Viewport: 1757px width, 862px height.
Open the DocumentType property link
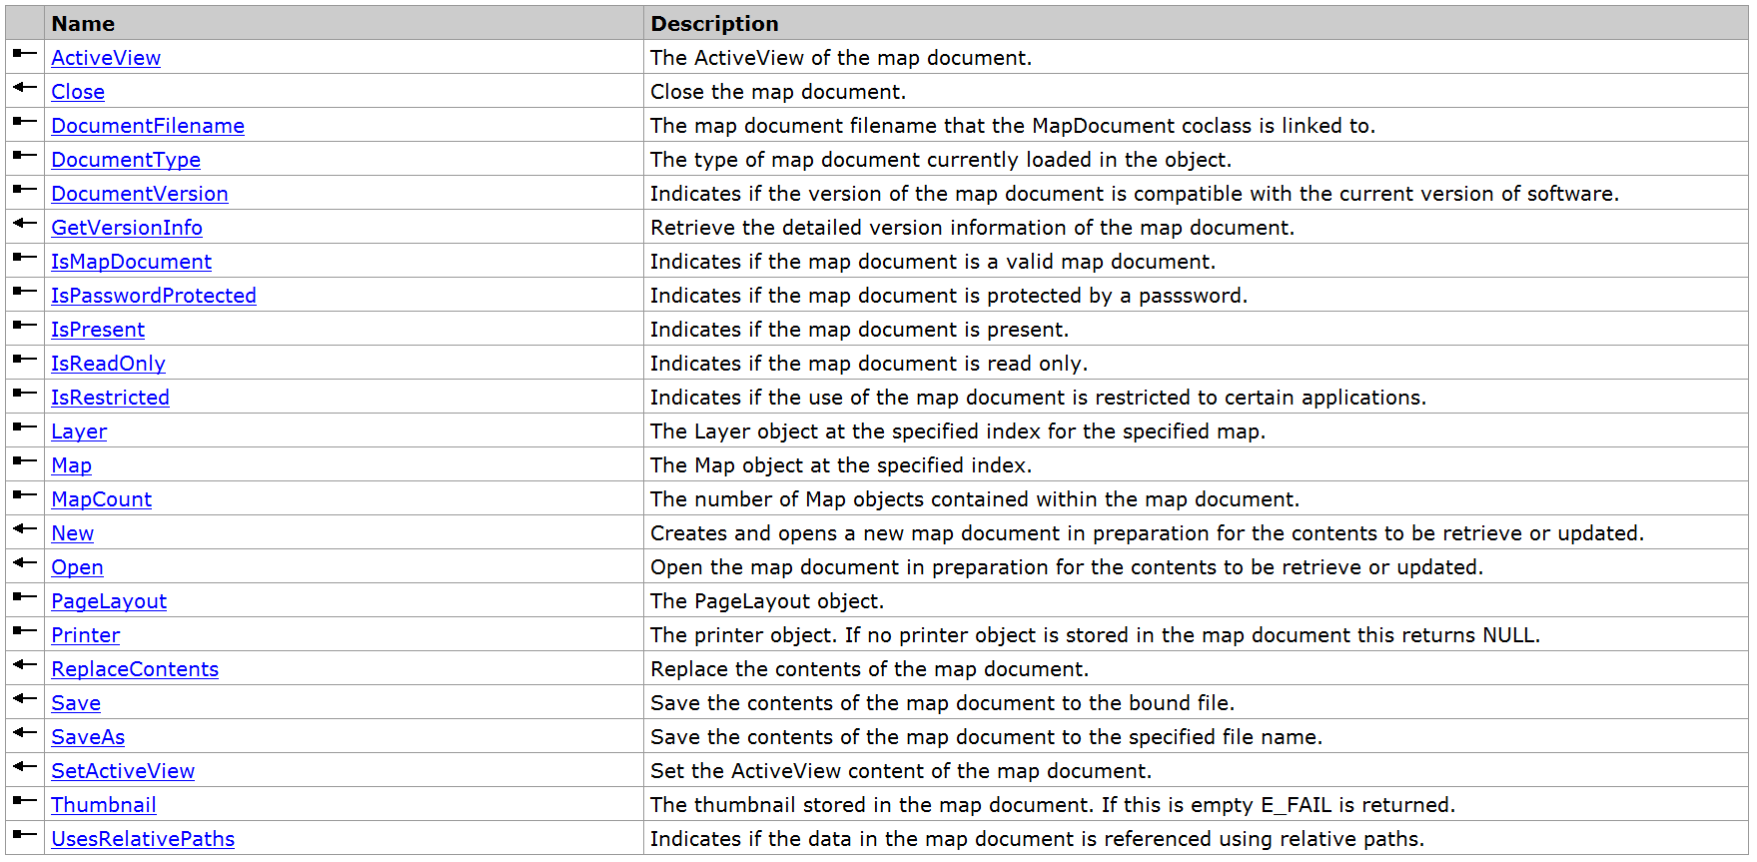click(x=126, y=160)
